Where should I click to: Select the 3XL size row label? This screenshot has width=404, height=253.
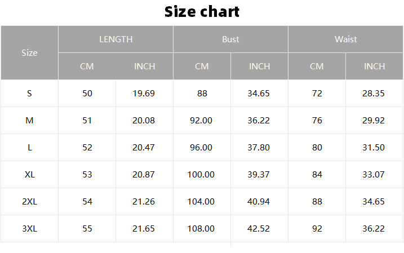click(x=29, y=229)
